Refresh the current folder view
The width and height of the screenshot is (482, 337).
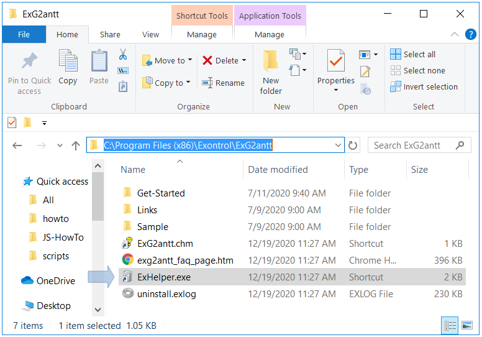[353, 145]
